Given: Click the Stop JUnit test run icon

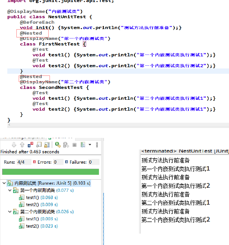Looking at the screenshot, I should (74, 145).
